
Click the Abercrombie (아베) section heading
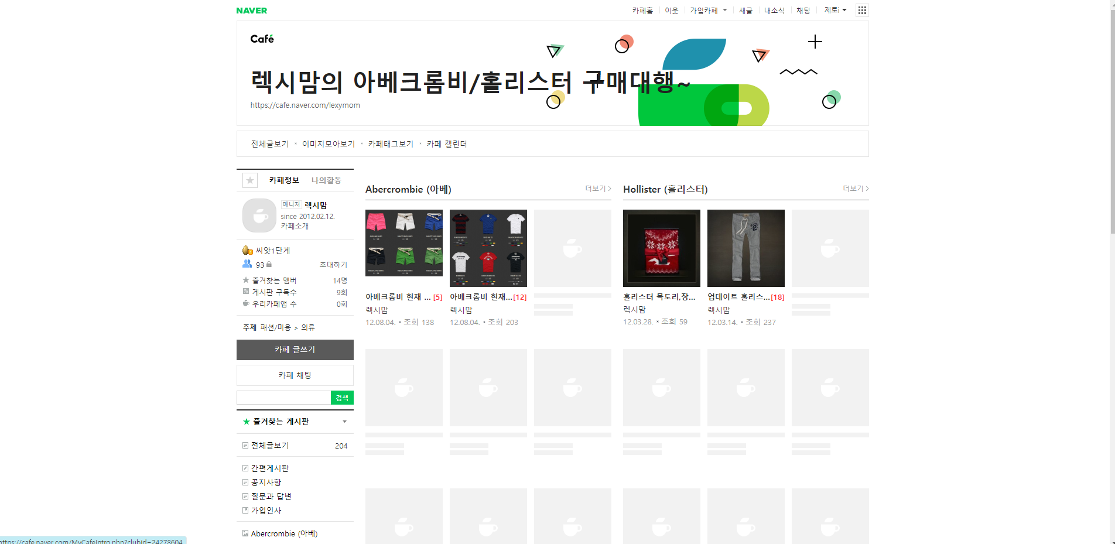point(408,189)
